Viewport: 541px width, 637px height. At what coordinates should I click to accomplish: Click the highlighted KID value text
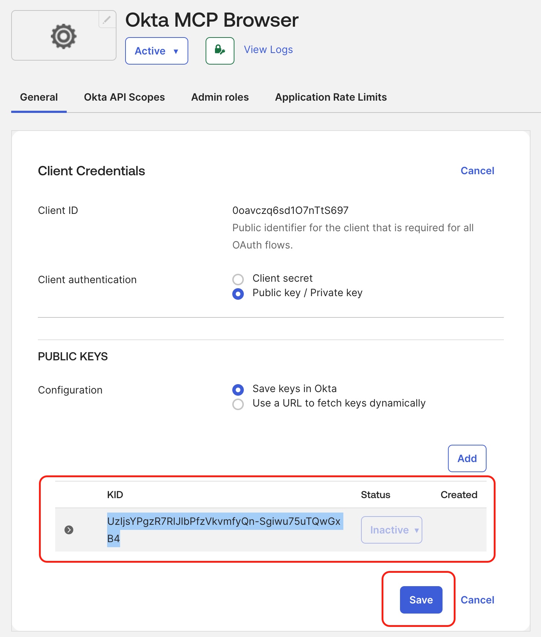click(224, 522)
